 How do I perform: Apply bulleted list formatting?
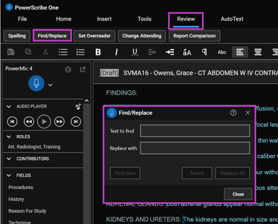63,52
